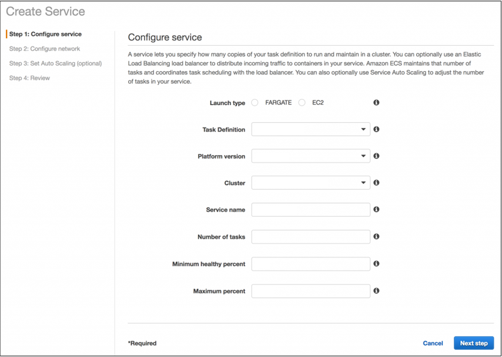This screenshot has height=357, width=502.
Task: Choose EC2 launch type radio button
Action: [x=302, y=103]
